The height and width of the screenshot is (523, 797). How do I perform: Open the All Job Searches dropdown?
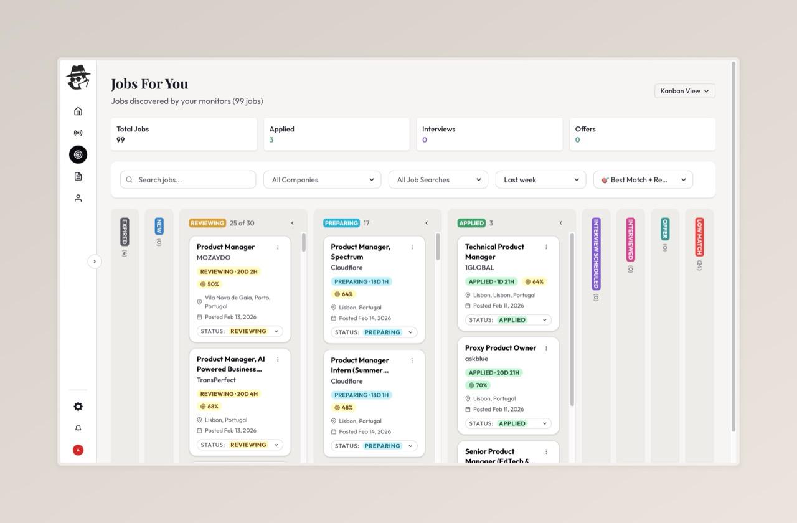(438, 179)
